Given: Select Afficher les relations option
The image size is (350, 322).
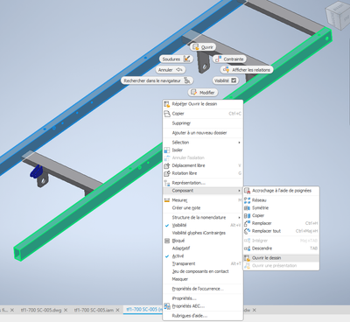Looking at the screenshot, I should coord(247,70).
